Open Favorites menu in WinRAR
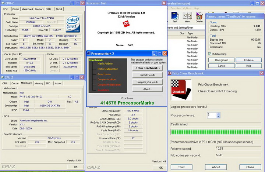This screenshot has height=172, width=265. point(176,8)
